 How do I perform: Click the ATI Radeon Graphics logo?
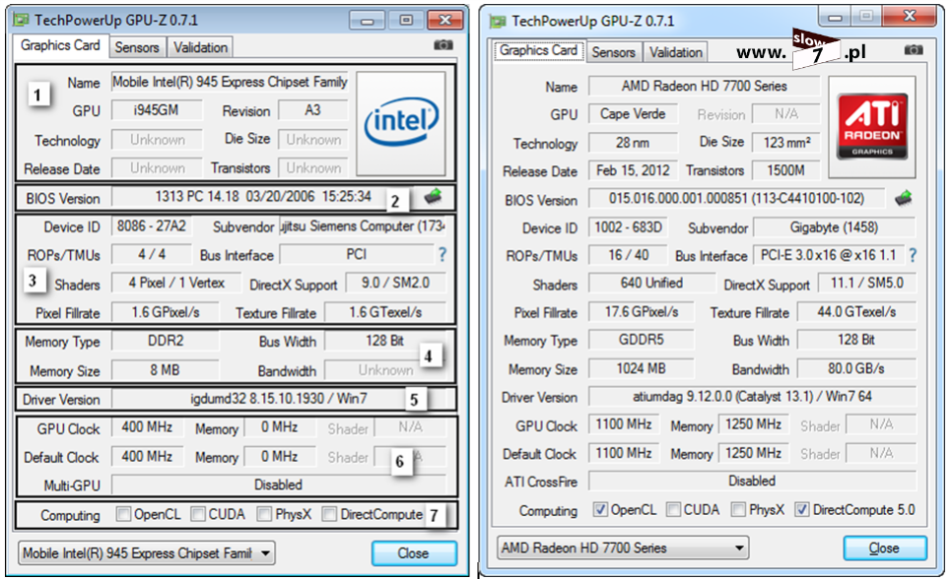872,126
